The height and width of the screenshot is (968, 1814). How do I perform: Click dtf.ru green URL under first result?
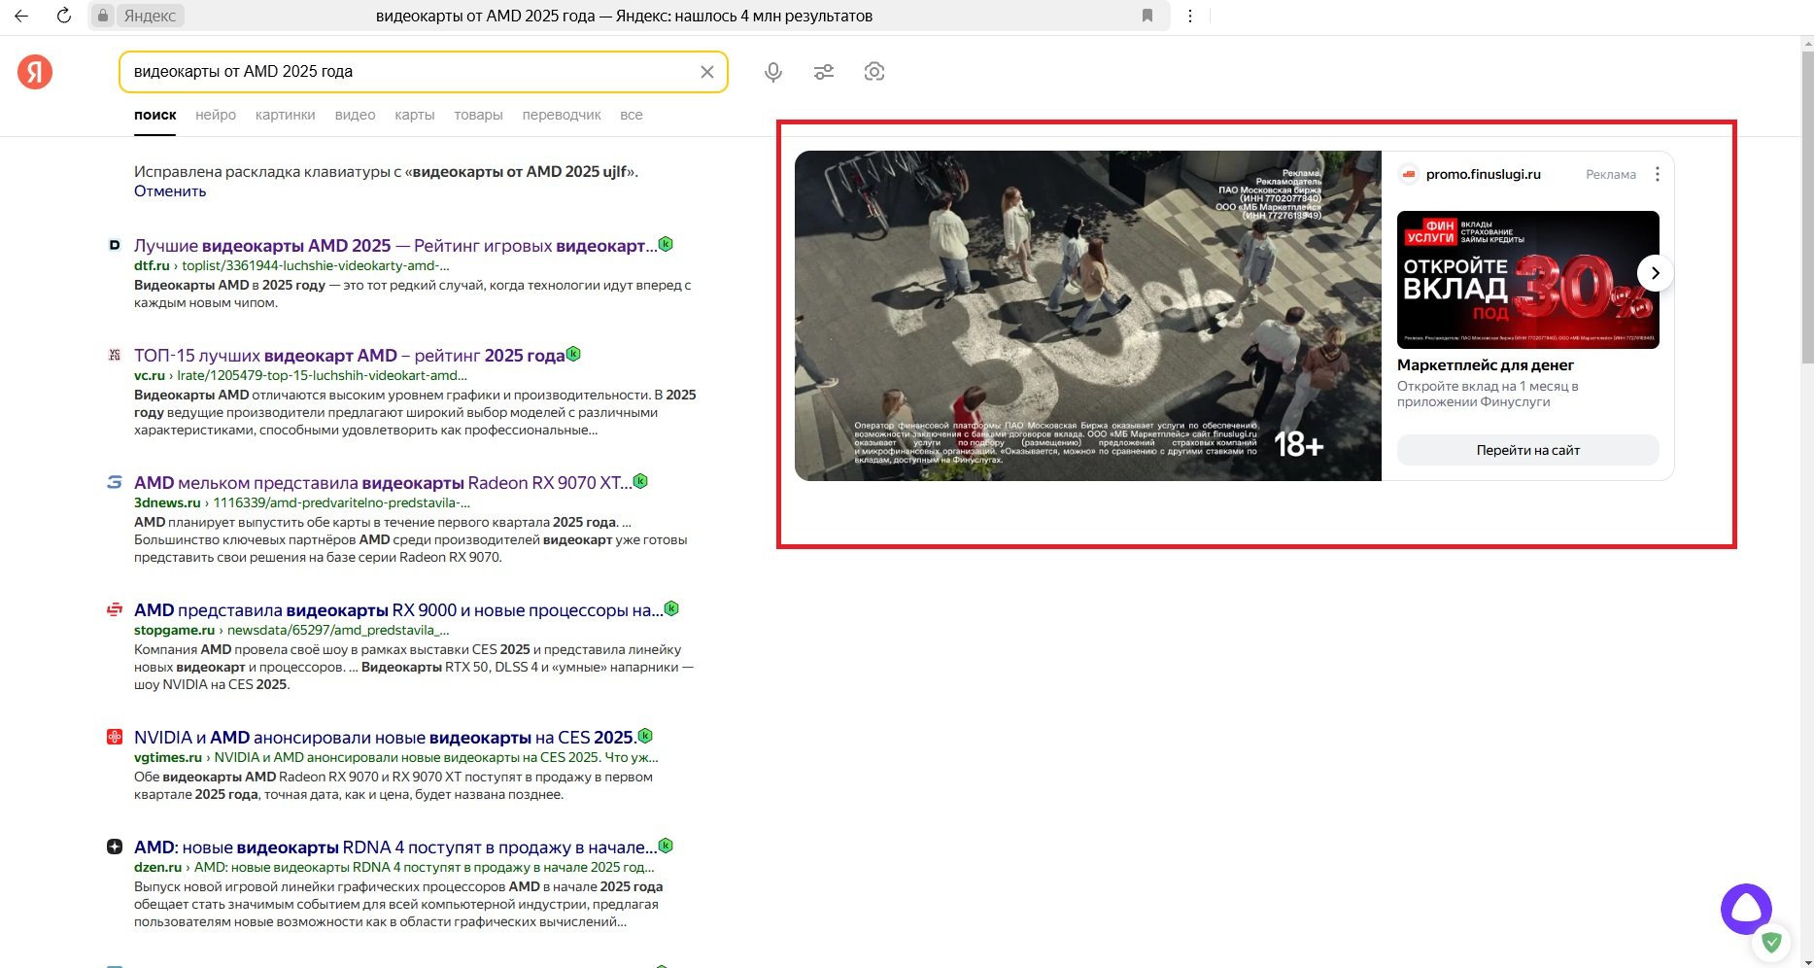291,265
